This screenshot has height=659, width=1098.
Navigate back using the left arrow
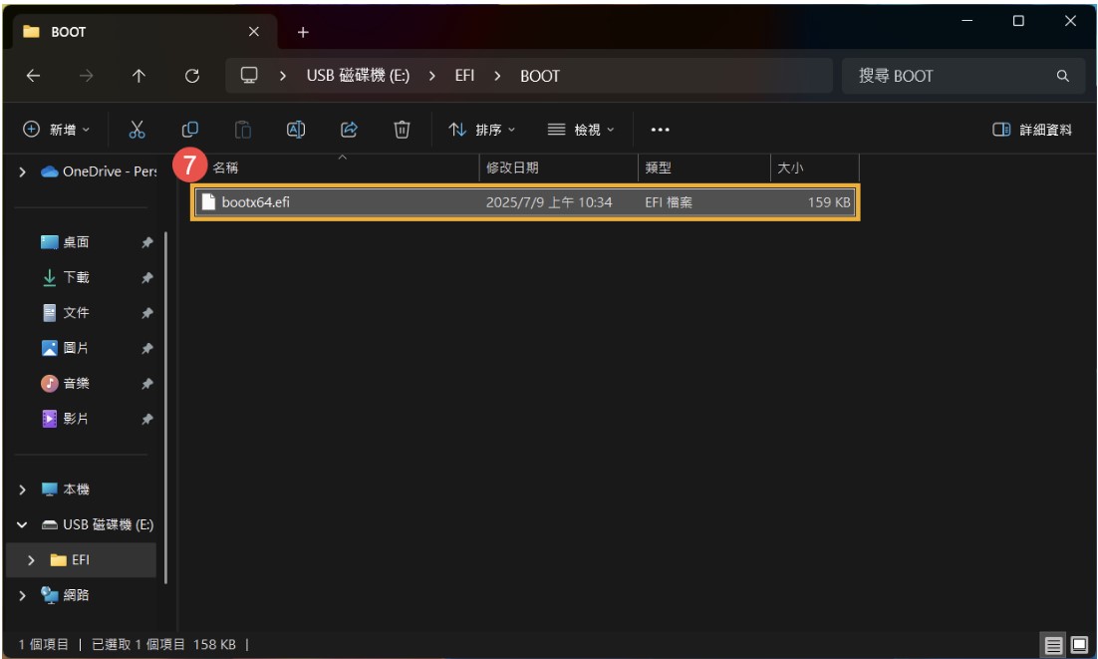tap(33, 76)
